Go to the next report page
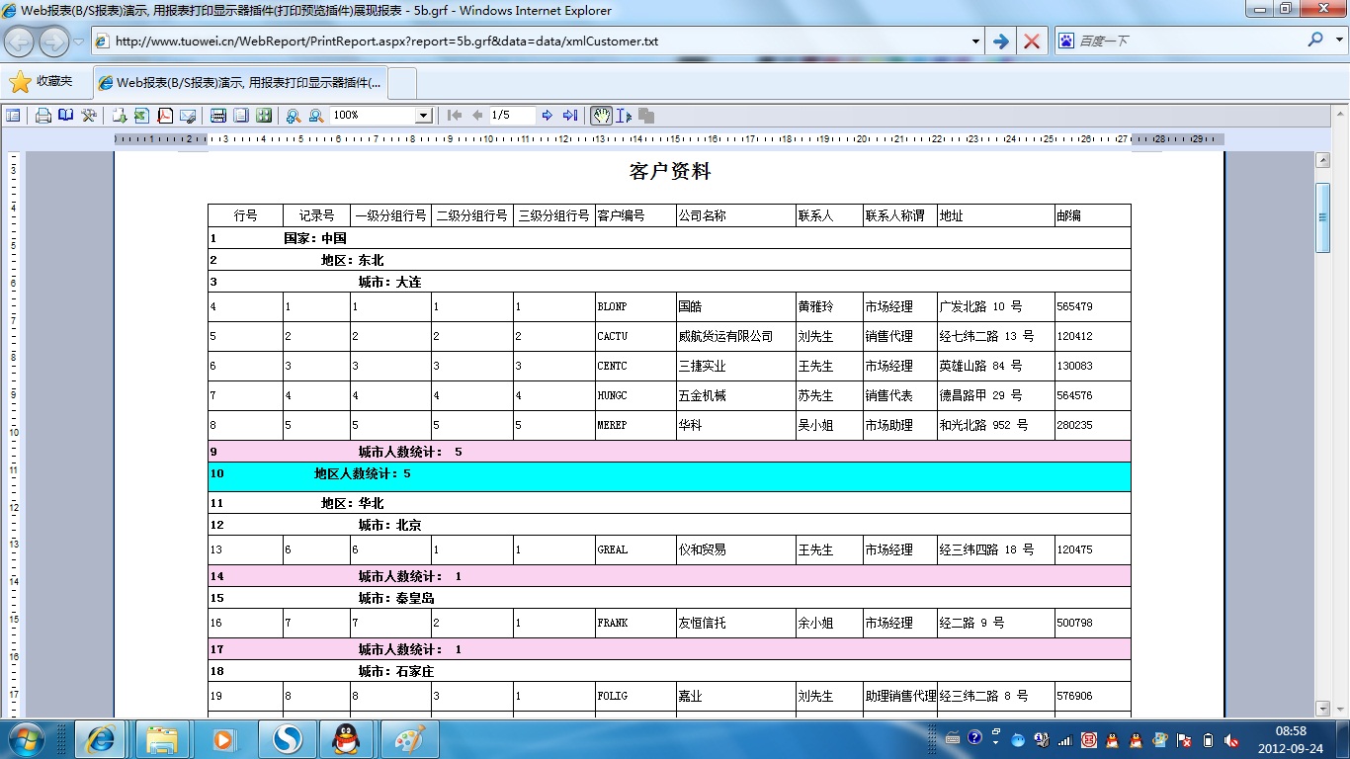The image size is (1350, 759). tap(547, 116)
